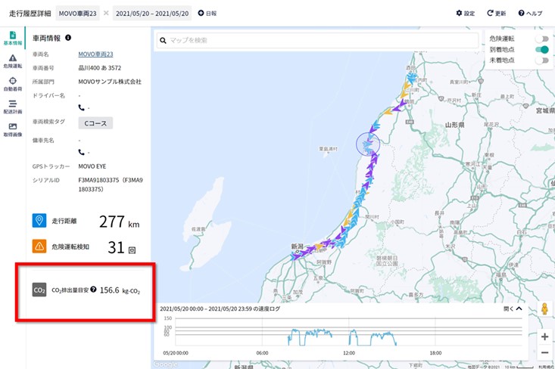Toggle the 危険運転 switch on
The image size is (555, 369).
click(x=541, y=39)
